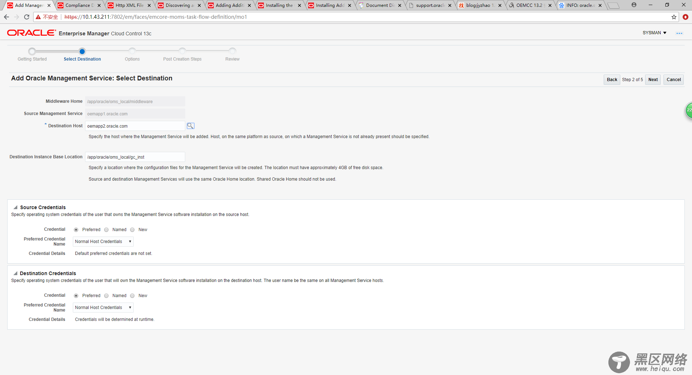
Task: Click 'Credentials will be determined at runtime.' text
Action: coord(115,319)
